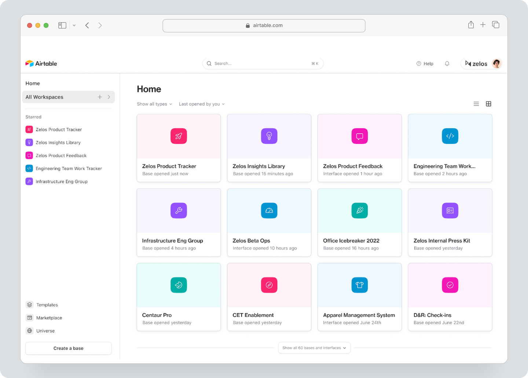Viewport: 528px width, 378px height.
Task: Click the lightbulb icon on Zelos Insights Library card
Action: [269, 136]
